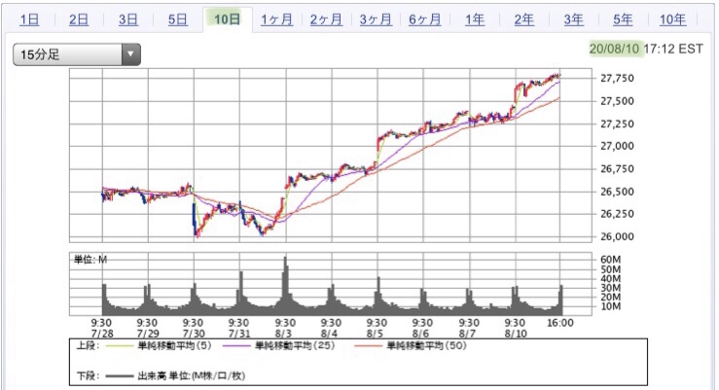The image size is (719, 390).
Task: Select the 2年 range tab
Action: [x=523, y=19]
